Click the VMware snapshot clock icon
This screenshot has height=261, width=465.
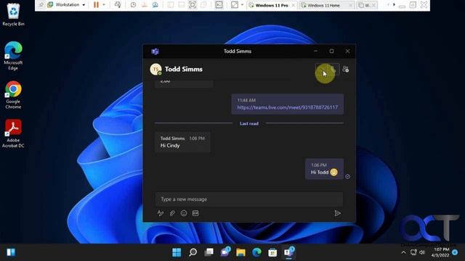[133, 5]
